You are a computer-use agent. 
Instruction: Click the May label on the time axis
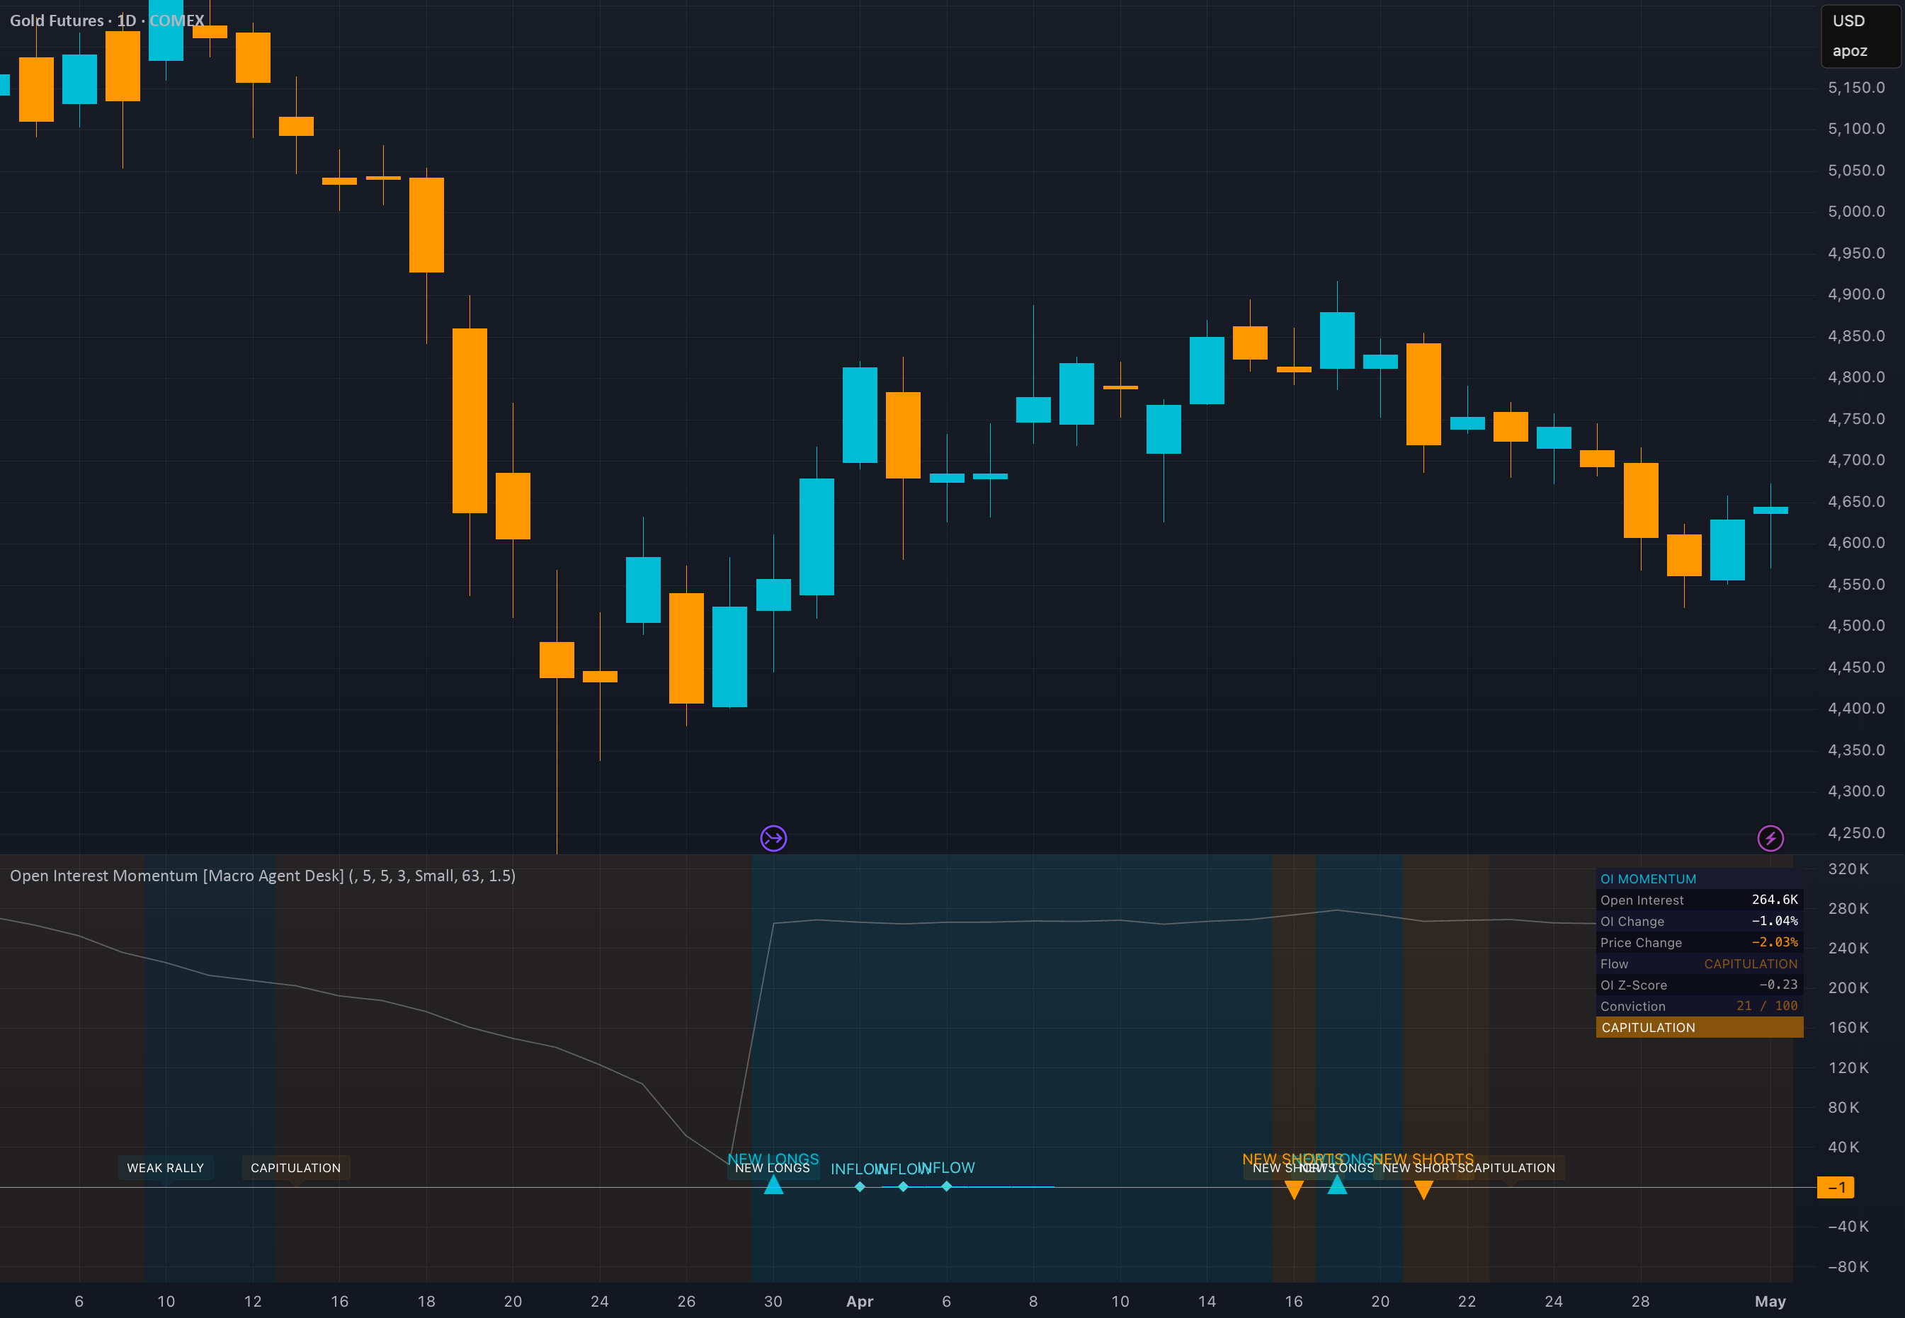pos(1770,1302)
